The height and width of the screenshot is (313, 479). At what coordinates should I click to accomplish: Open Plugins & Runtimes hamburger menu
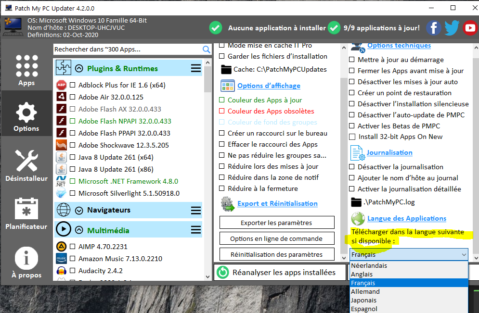pos(196,68)
